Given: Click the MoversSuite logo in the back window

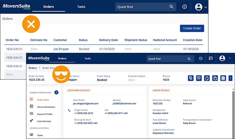Looking at the screenshot, I should [x=16, y=6].
